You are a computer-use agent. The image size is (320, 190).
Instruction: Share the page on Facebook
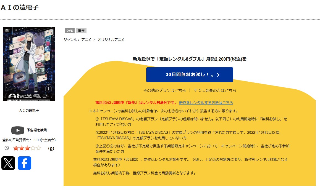[24, 164]
